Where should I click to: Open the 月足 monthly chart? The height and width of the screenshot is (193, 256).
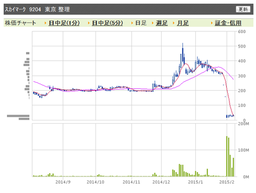click(x=182, y=23)
